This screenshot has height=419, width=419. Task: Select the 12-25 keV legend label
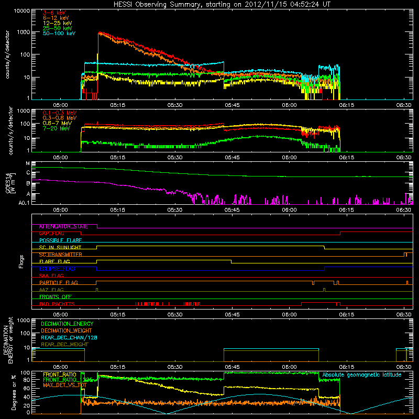[x=58, y=23]
